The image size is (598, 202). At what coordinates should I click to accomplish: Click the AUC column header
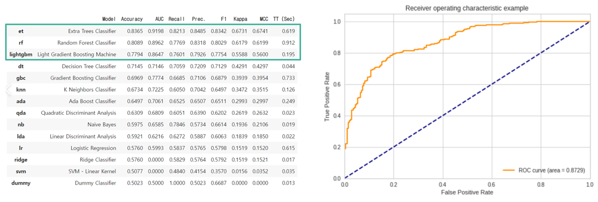tap(160, 18)
